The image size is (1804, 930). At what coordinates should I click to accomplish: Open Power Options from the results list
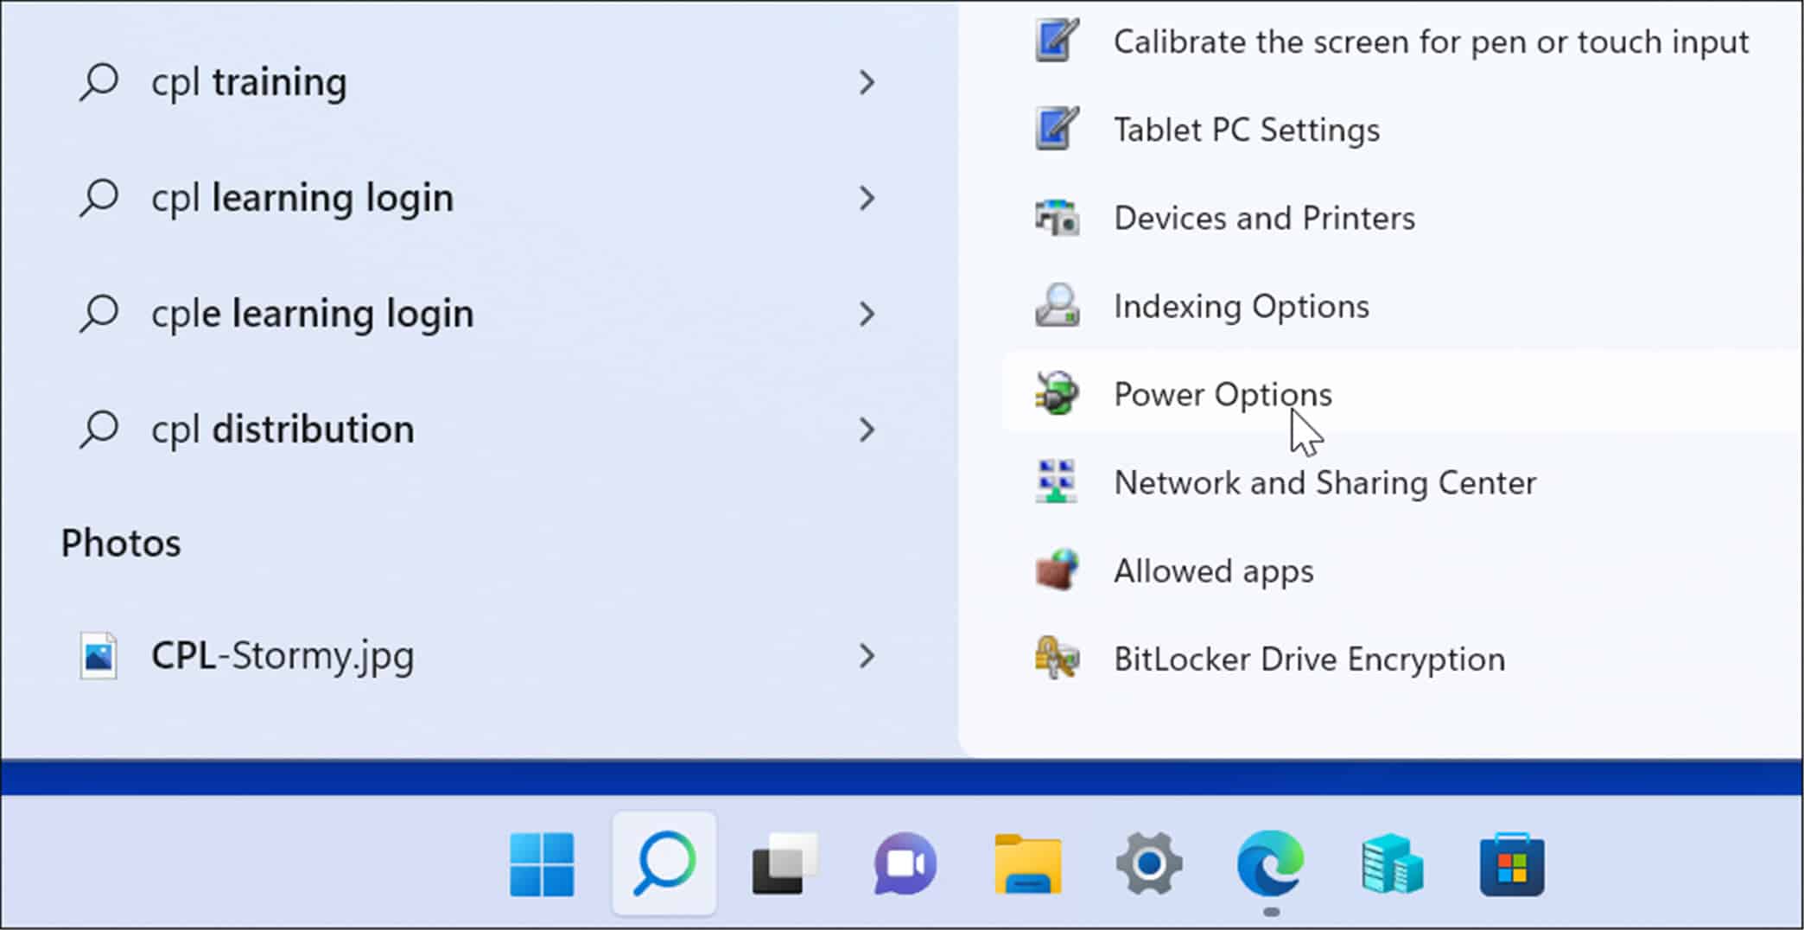point(1222,393)
